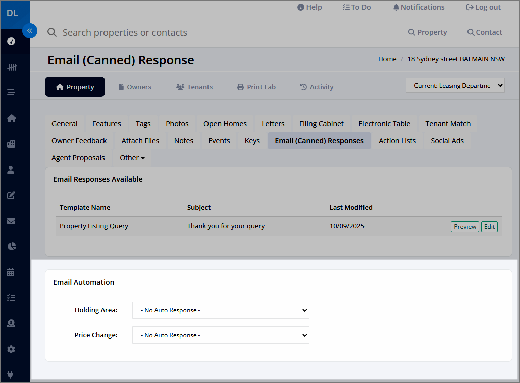Open the Owner Feedback sub-tab
Viewport: 520px width, 383px height.
click(79, 141)
